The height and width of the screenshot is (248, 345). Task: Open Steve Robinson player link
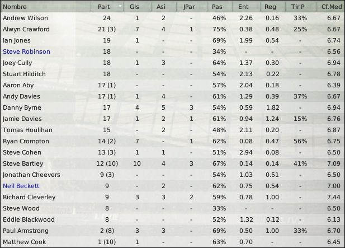[26, 52]
